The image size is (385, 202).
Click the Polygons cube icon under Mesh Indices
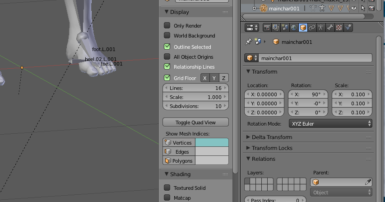(x=168, y=161)
